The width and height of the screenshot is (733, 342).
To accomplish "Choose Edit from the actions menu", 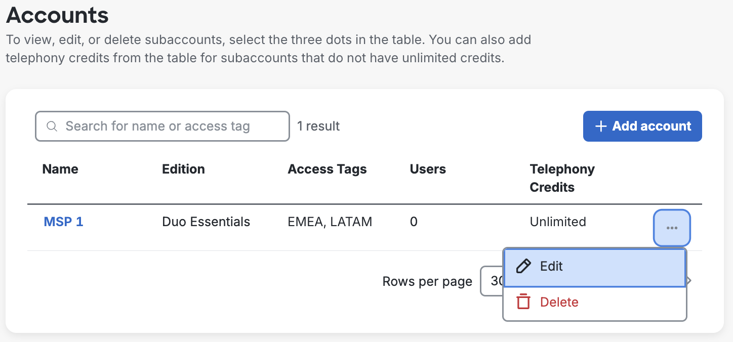I will tap(552, 266).
